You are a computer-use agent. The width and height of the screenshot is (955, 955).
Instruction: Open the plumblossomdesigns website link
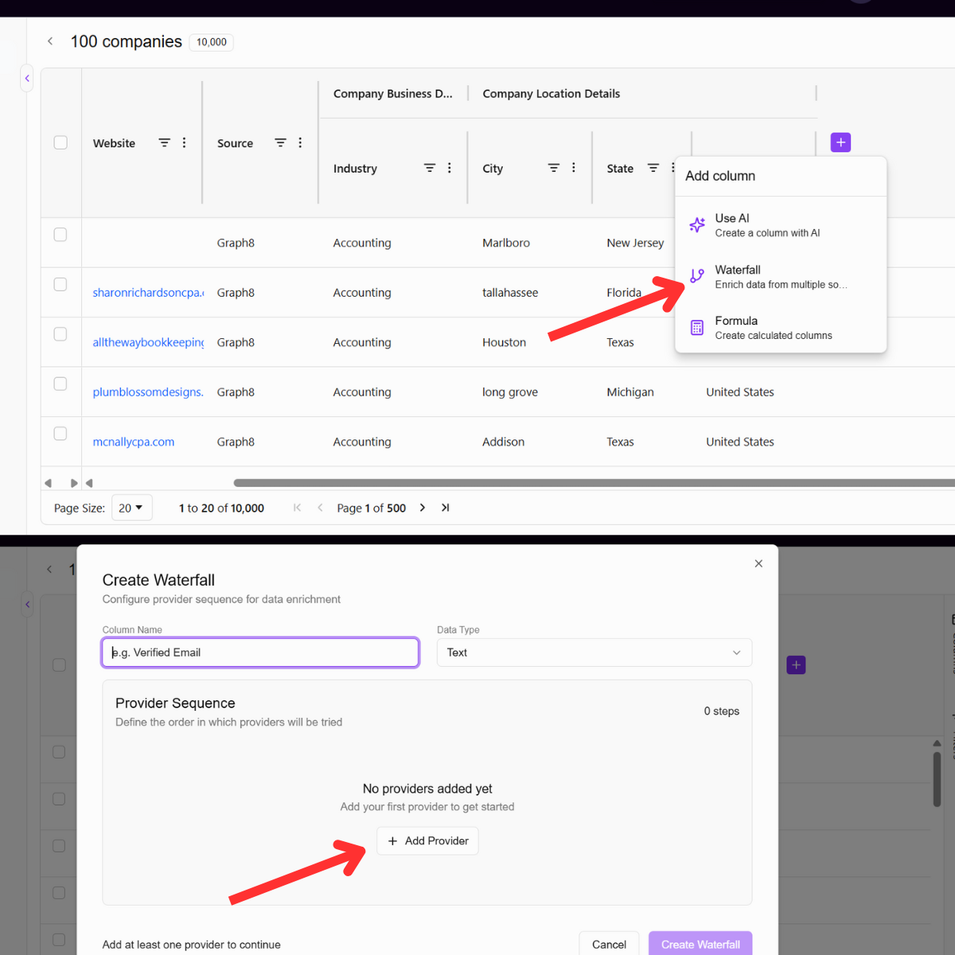pyautogui.click(x=148, y=392)
